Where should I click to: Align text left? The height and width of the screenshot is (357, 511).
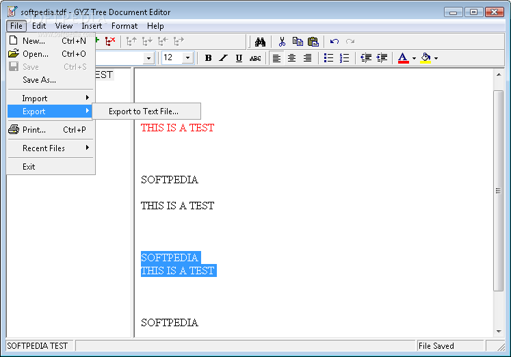[x=276, y=58]
